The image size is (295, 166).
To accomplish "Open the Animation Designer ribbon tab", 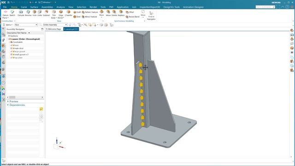I will coord(193,7).
